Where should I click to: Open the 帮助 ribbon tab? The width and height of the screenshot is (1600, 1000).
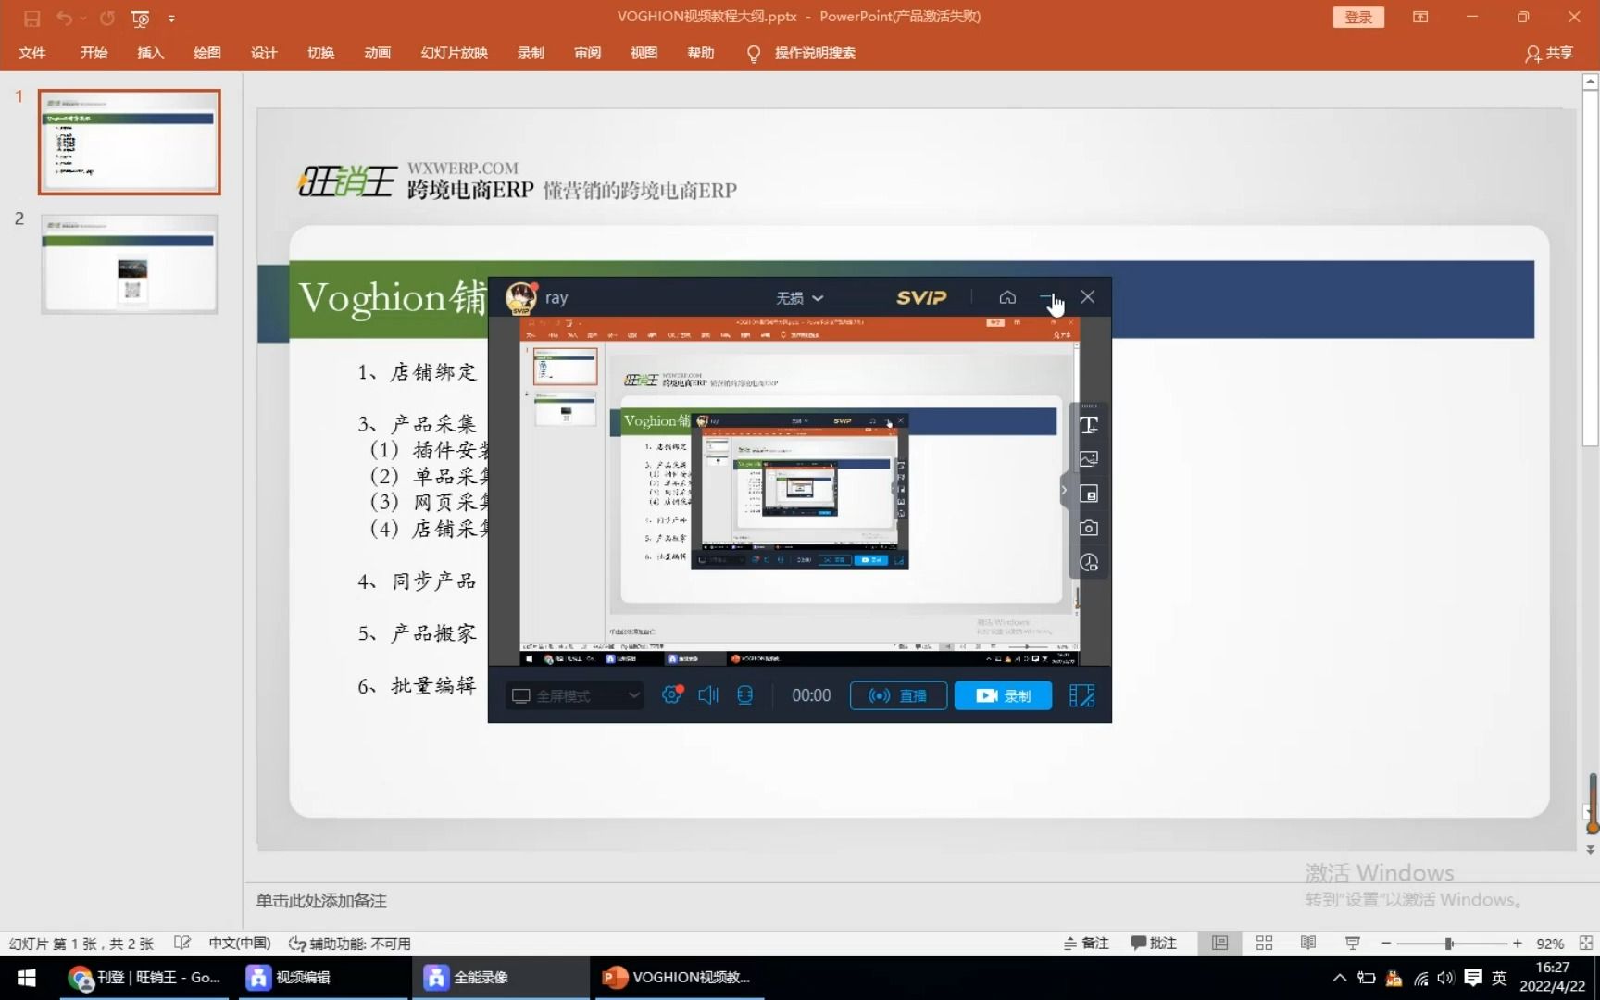tap(701, 53)
